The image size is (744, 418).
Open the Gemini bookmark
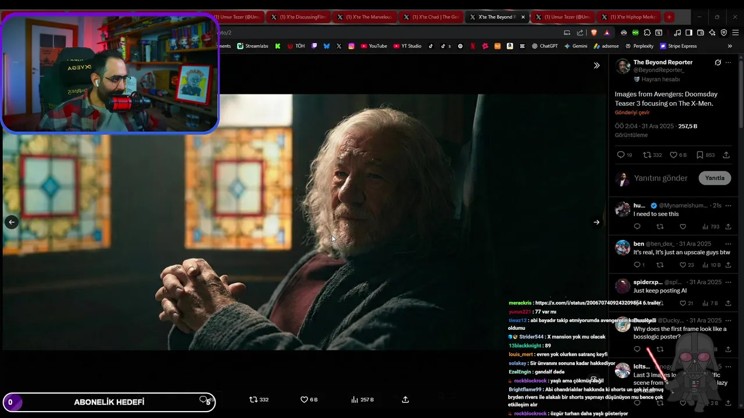click(x=575, y=46)
